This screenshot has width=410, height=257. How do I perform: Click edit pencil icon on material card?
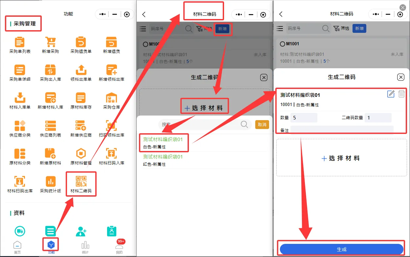coord(391,94)
